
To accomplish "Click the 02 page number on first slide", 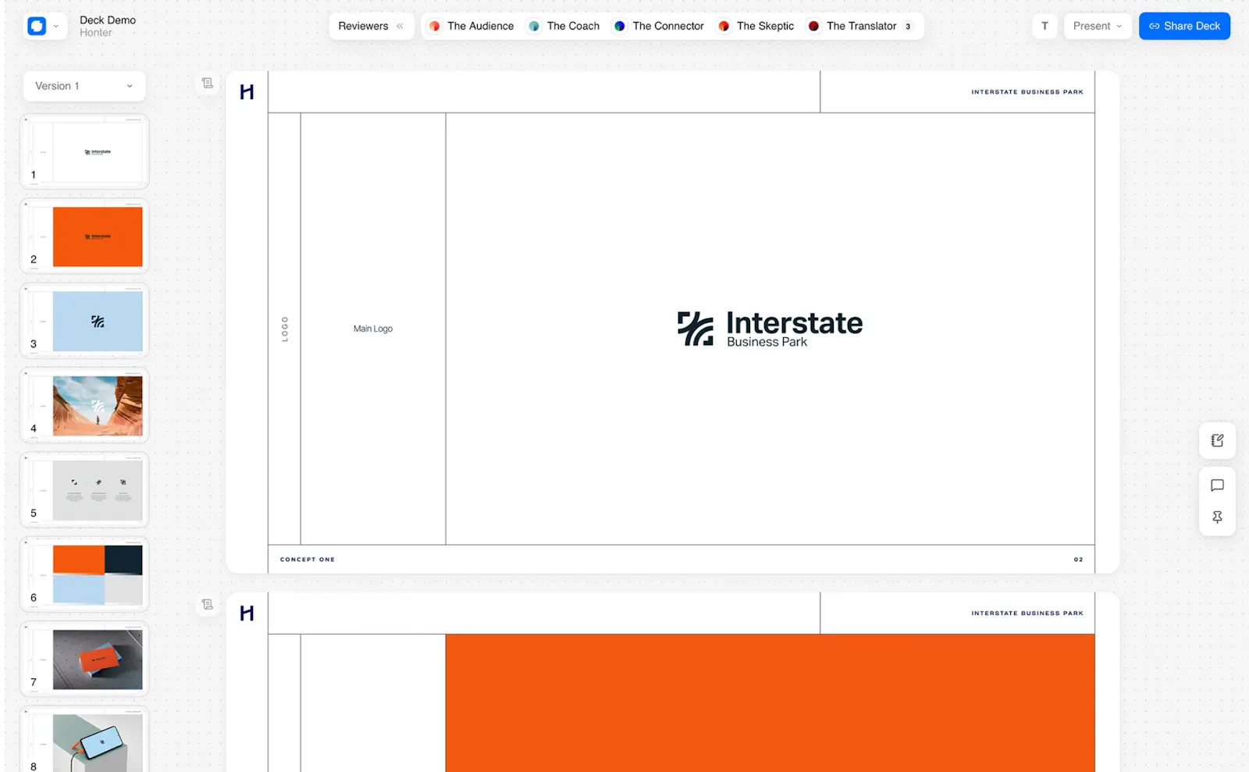I will click(x=1078, y=560).
